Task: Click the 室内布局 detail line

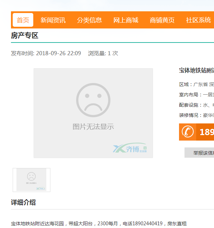Action: tap(197, 95)
